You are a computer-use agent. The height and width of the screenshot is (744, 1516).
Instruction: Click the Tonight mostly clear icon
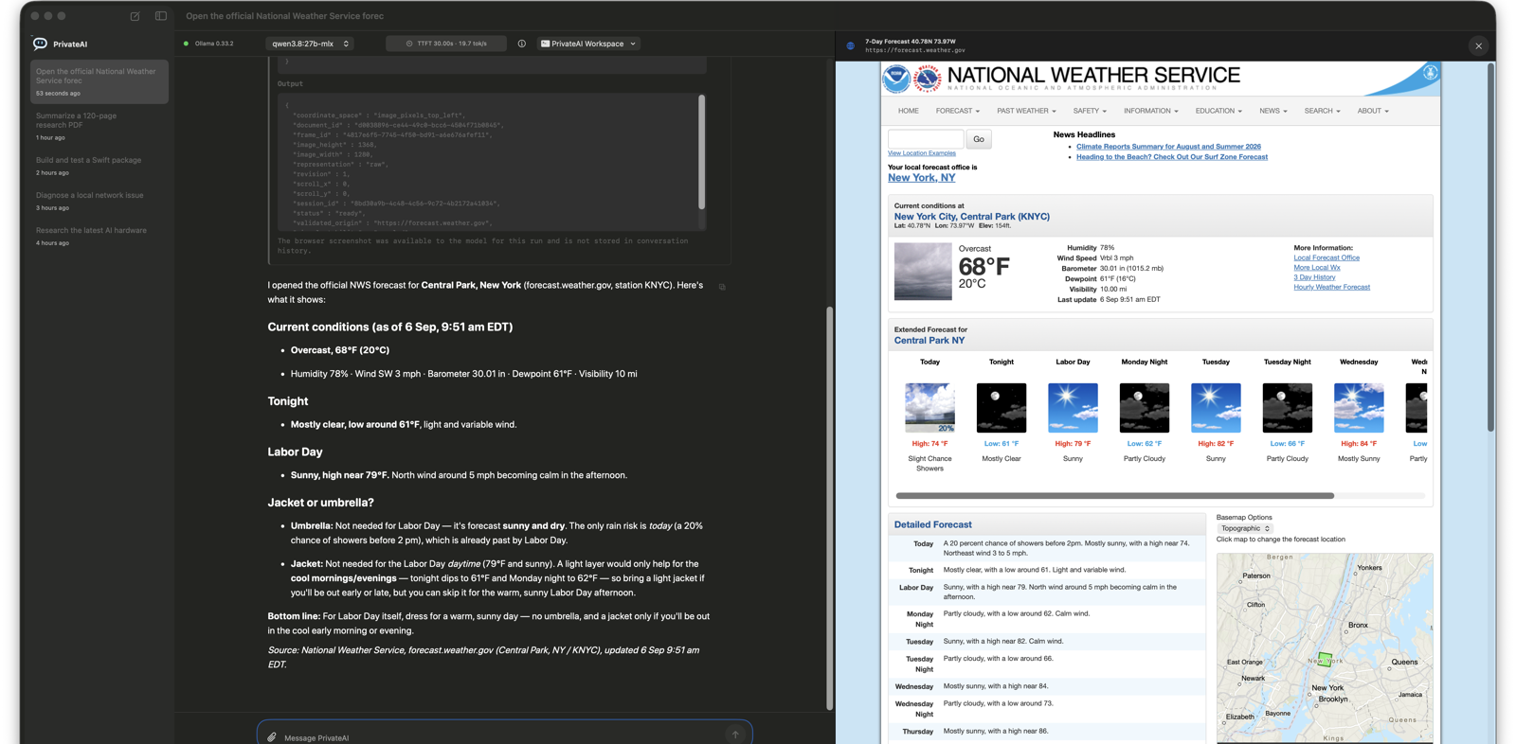[1002, 408]
